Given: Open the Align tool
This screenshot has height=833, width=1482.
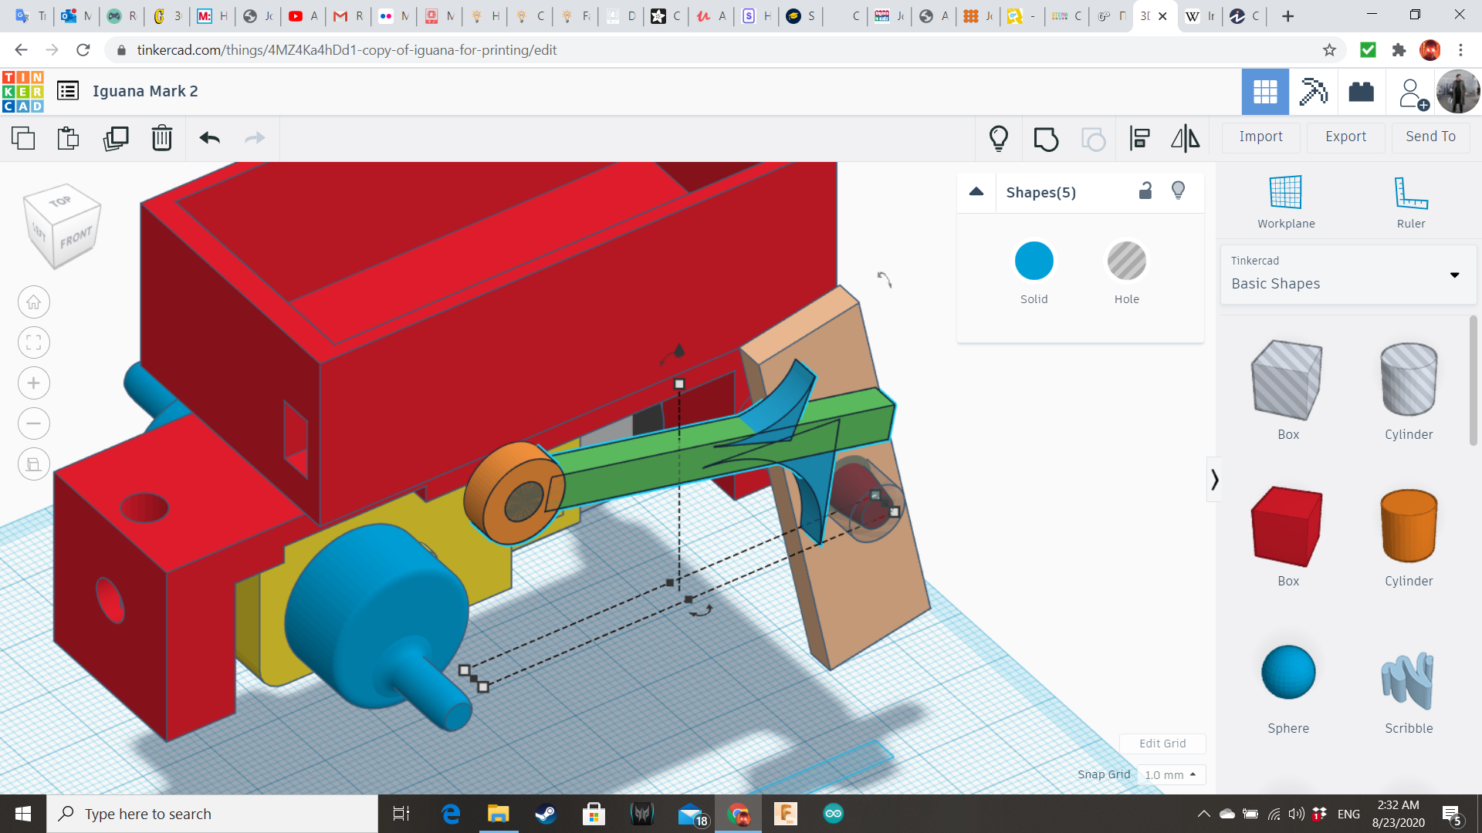Looking at the screenshot, I should [1139, 139].
